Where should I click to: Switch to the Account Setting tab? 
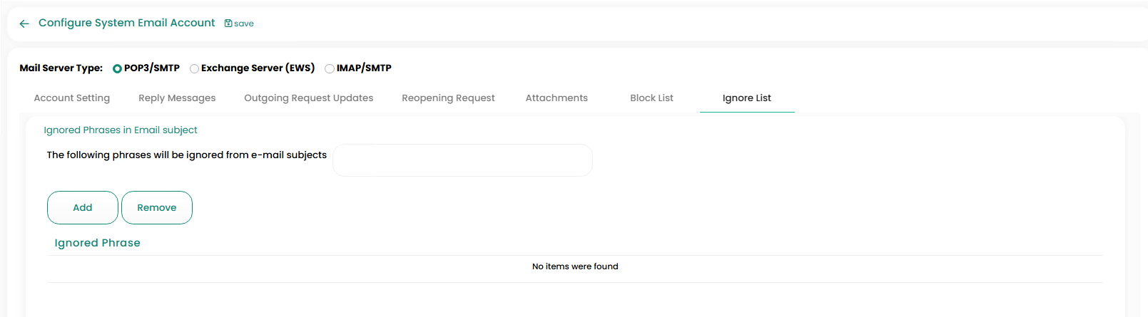[72, 98]
